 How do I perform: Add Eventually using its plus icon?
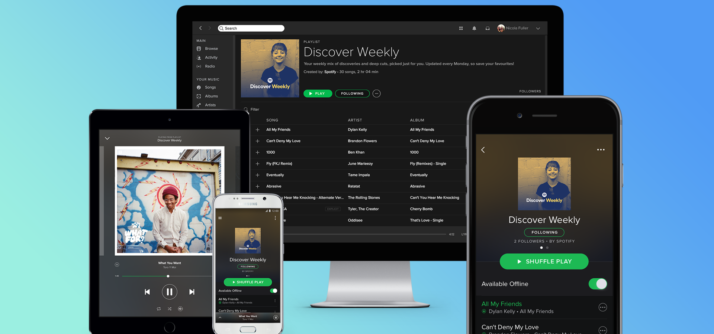257,175
